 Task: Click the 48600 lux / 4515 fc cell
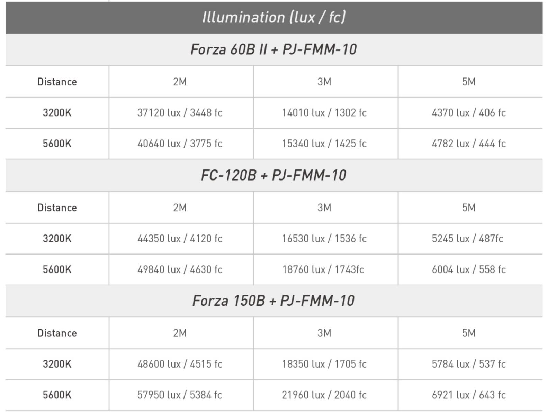[180, 364]
